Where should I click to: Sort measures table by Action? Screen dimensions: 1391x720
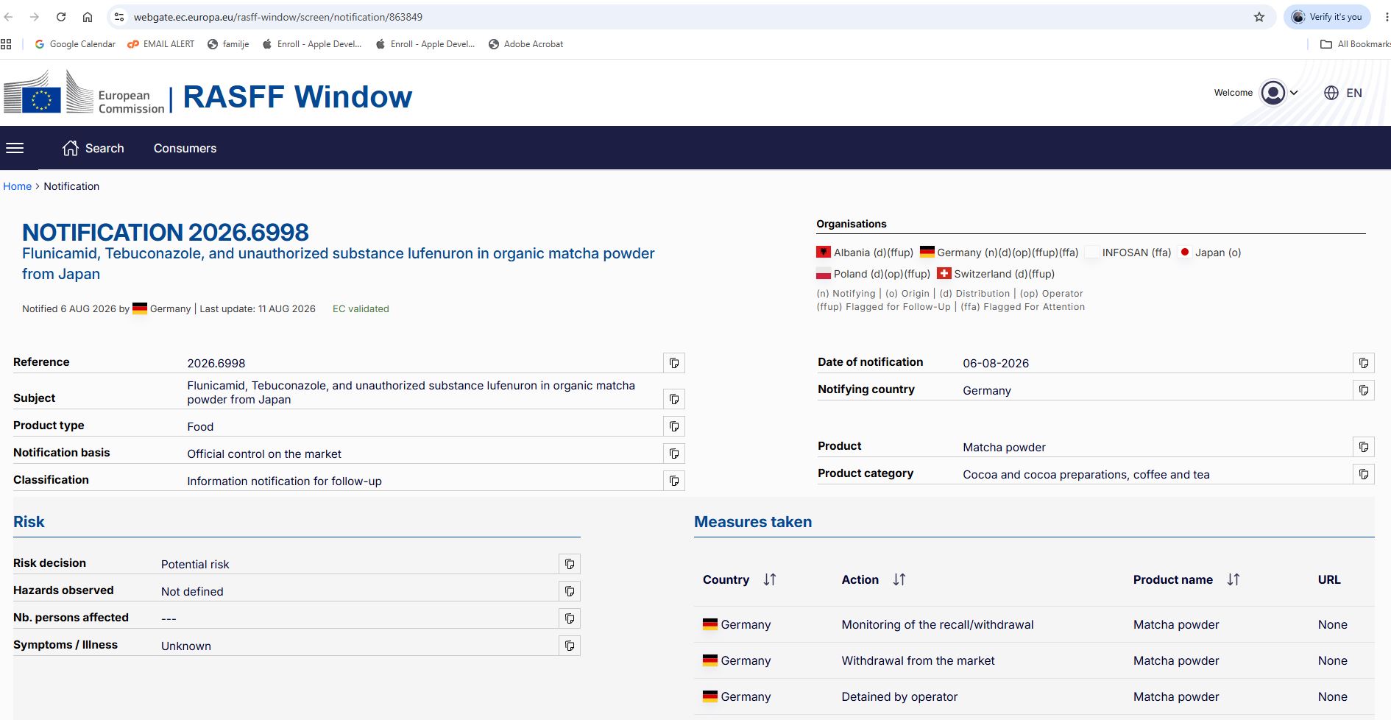coord(899,579)
